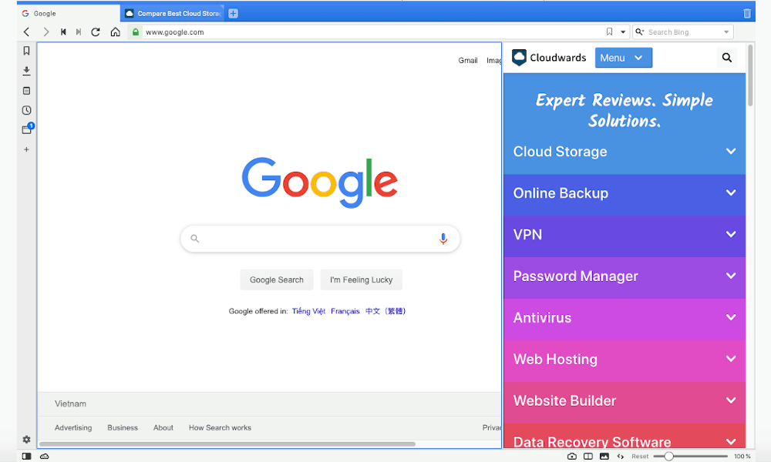771x462 pixels.
Task: Reset the zoom level
Action: [x=640, y=456]
